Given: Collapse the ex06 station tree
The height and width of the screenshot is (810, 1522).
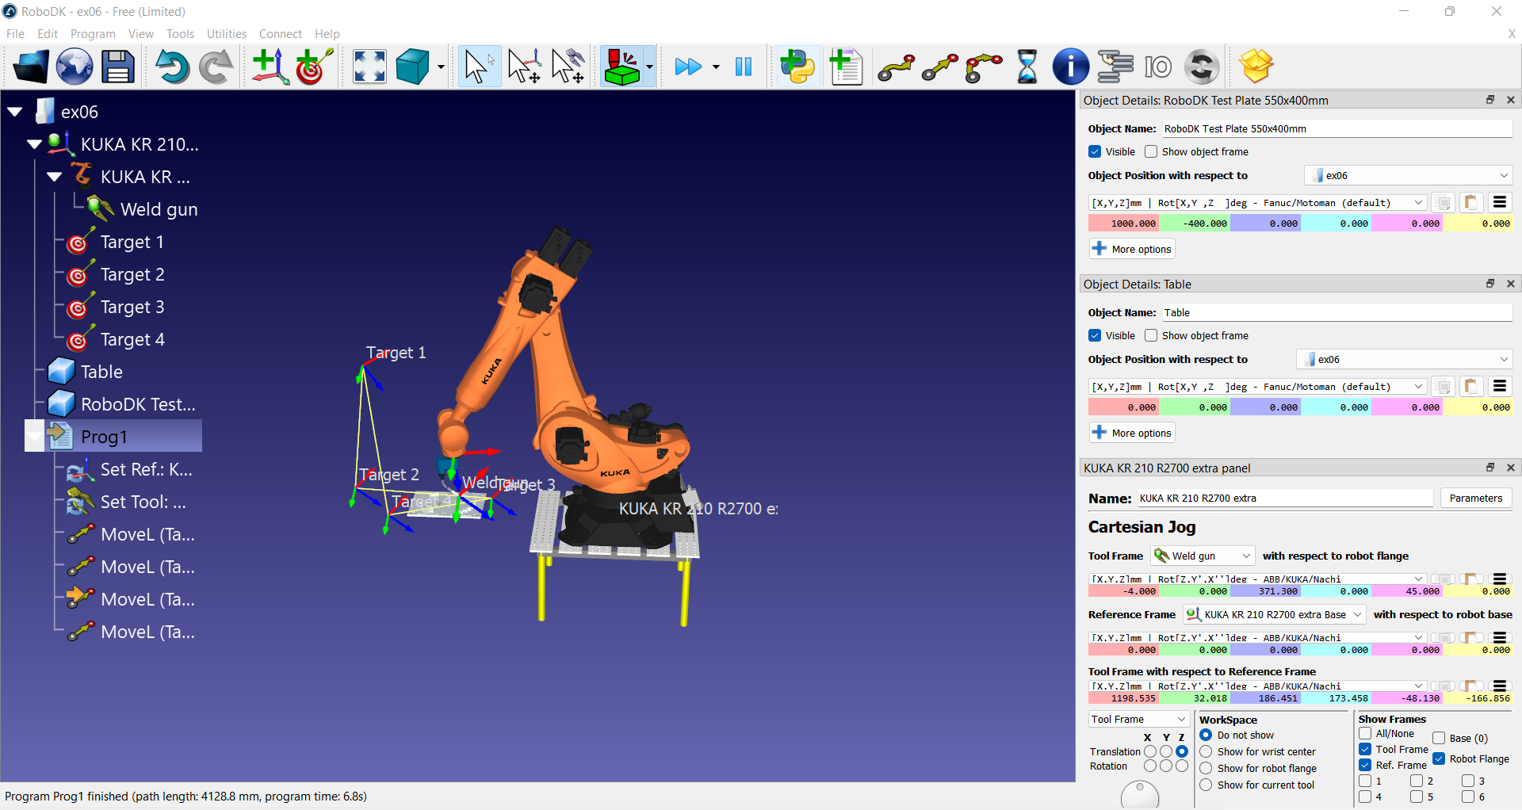Looking at the screenshot, I should 14,112.
